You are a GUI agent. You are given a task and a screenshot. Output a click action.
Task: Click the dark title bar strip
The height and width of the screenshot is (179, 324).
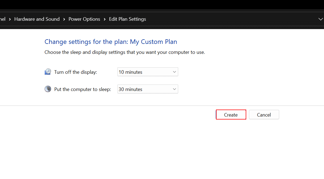coord(162,4)
